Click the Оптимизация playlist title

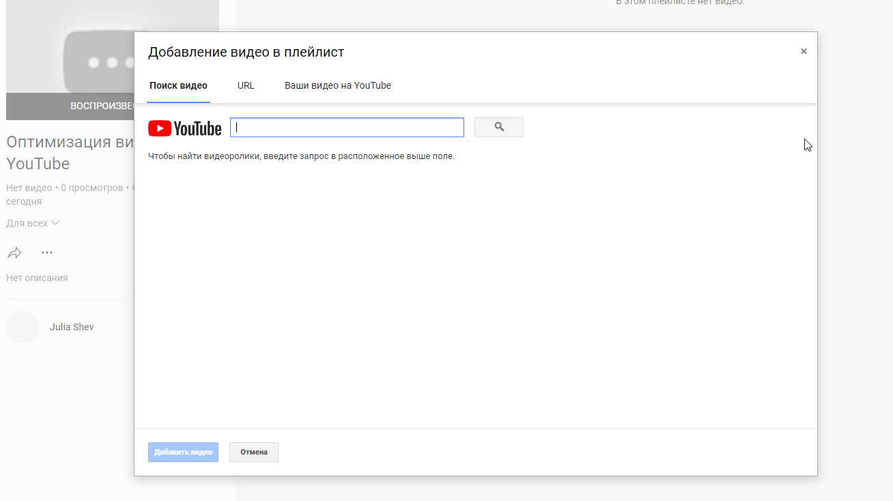(68, 143)
